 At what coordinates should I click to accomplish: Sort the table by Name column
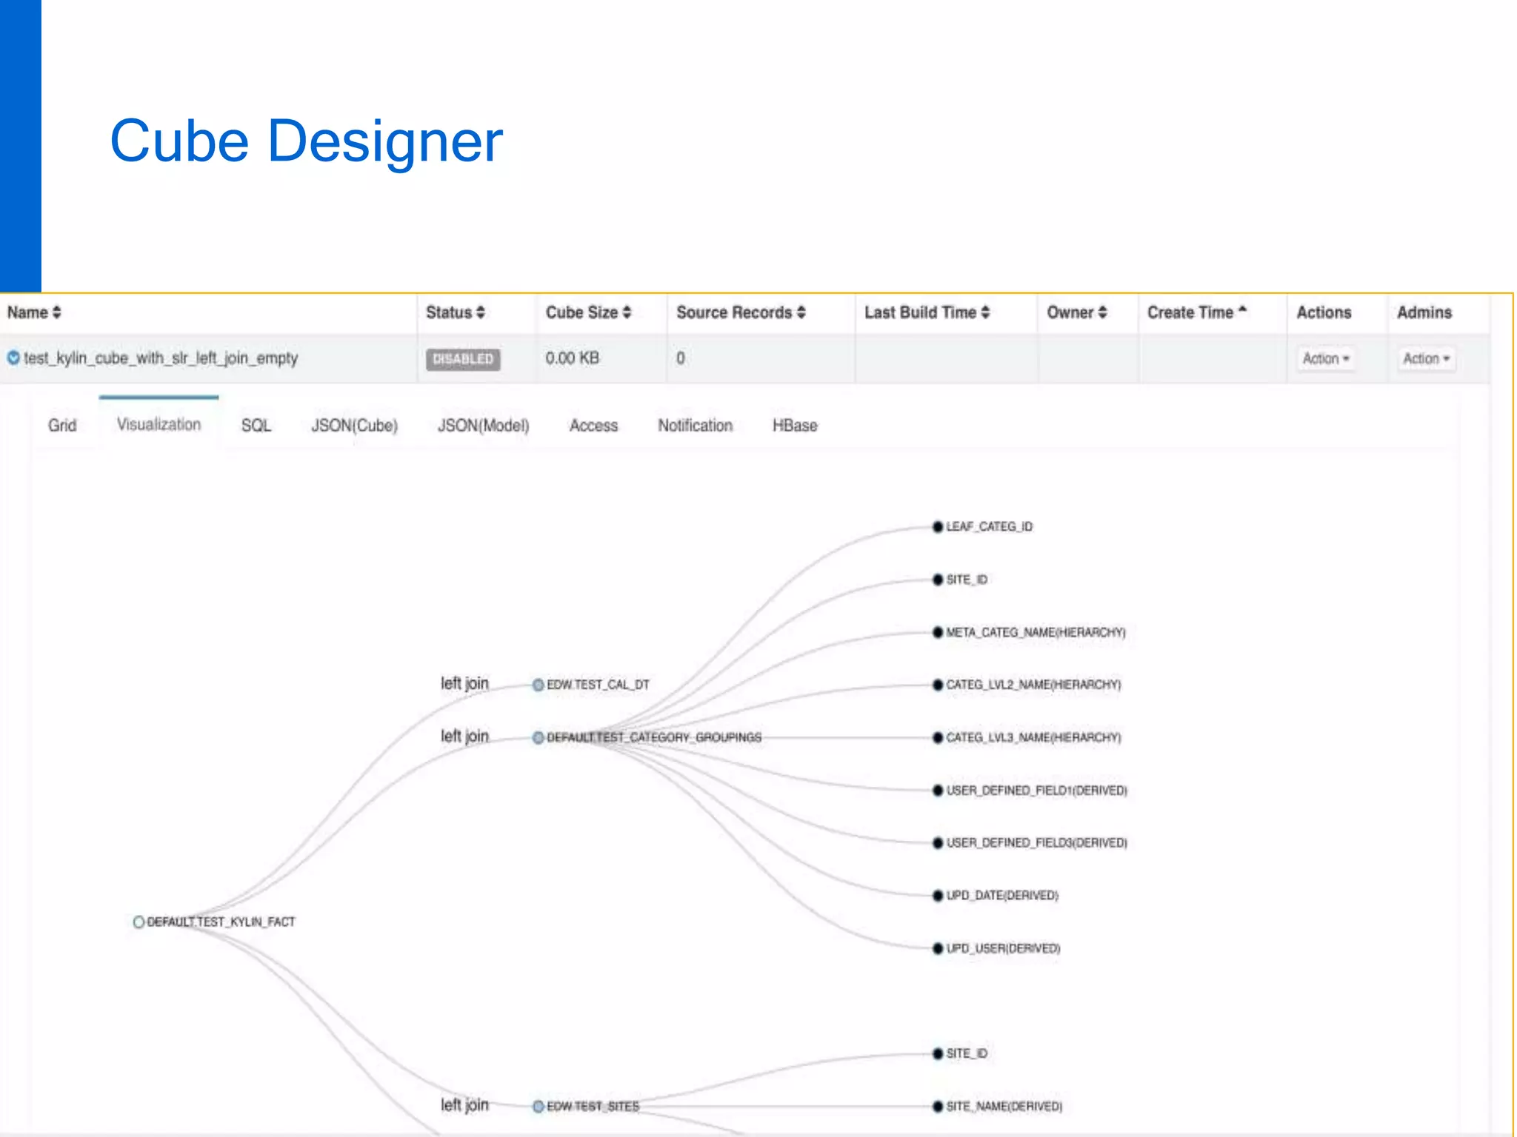coord(33,313)
